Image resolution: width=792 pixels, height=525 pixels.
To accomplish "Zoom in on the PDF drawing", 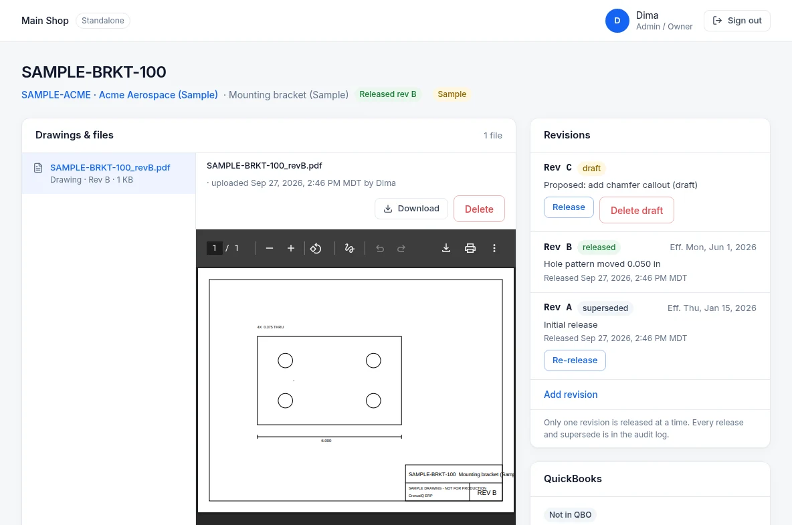I will 291,248.
